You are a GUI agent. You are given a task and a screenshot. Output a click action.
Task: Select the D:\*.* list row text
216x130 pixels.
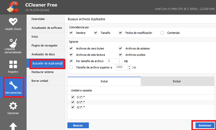pyautogui.click(x=81, y=102)
